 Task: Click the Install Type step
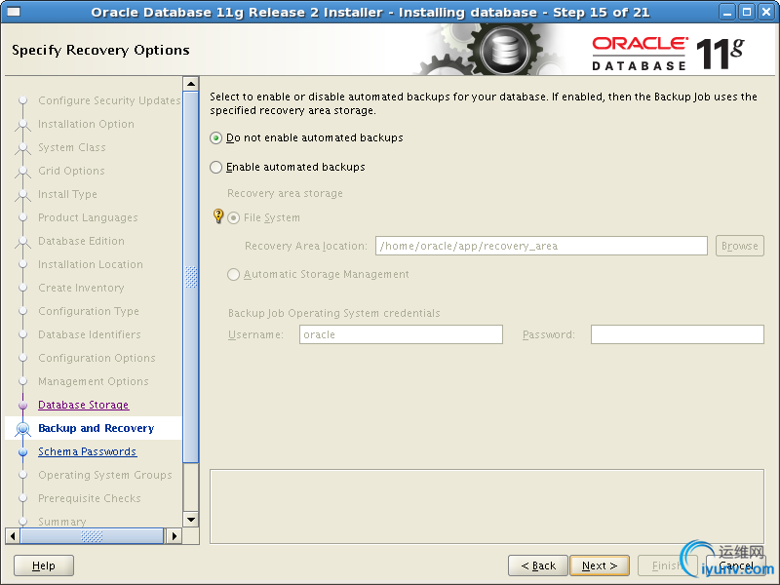(67, 194)
